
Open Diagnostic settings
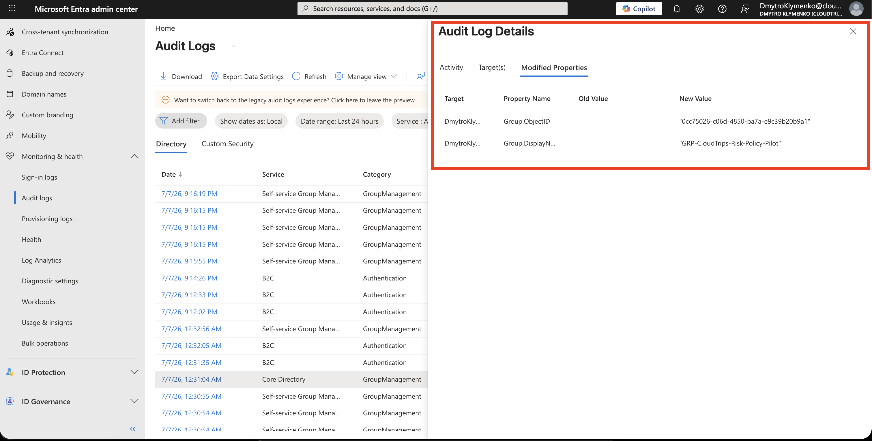click(50, 281)
